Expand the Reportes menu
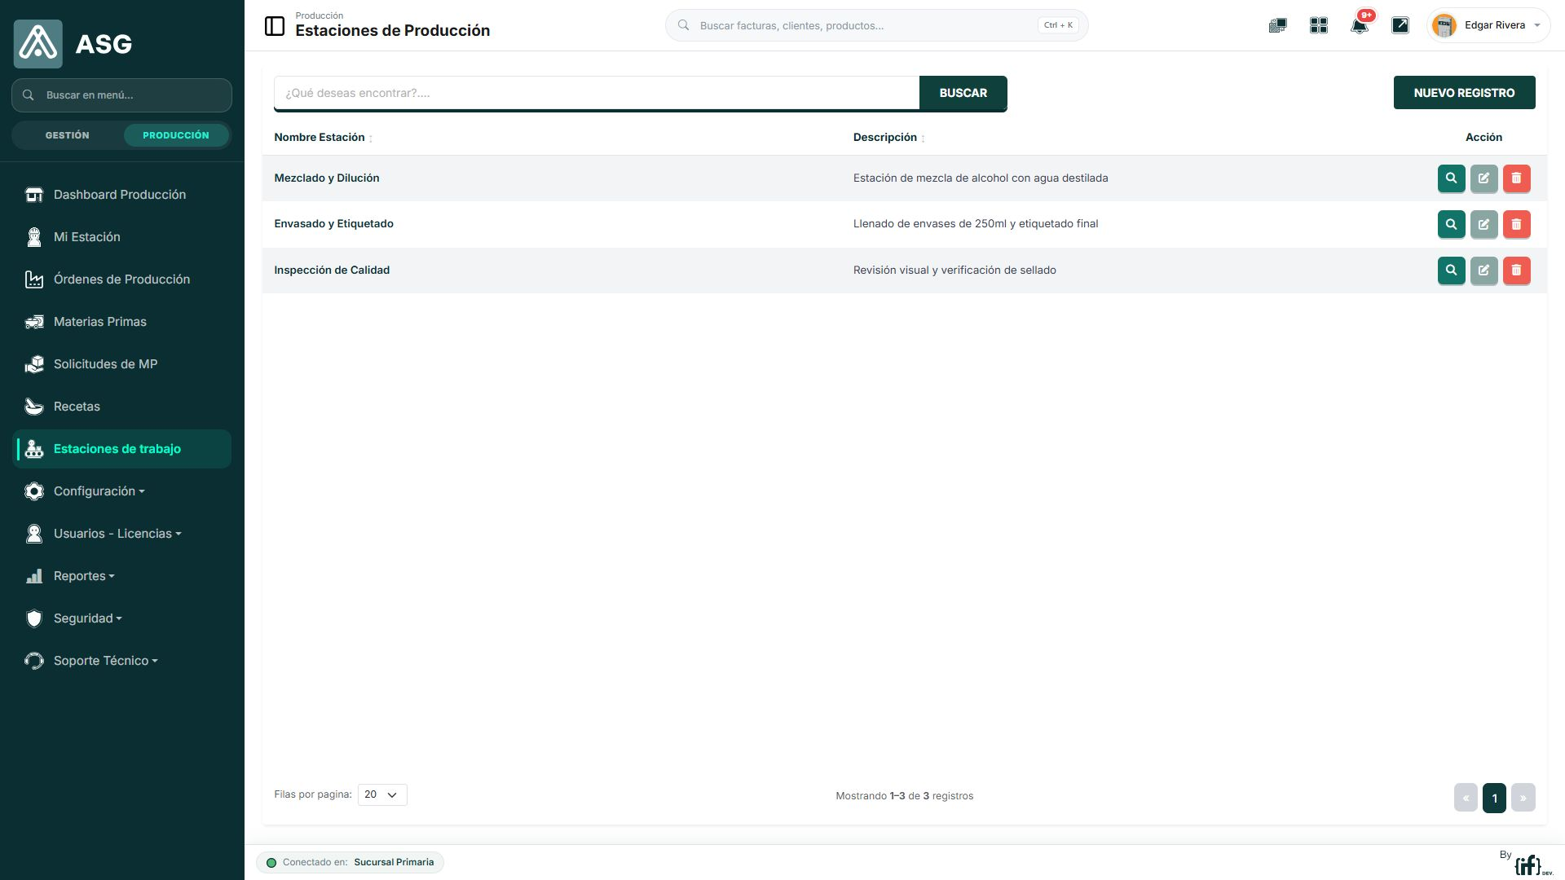Viewport: 1565px width, 880px height. (122, 576)
